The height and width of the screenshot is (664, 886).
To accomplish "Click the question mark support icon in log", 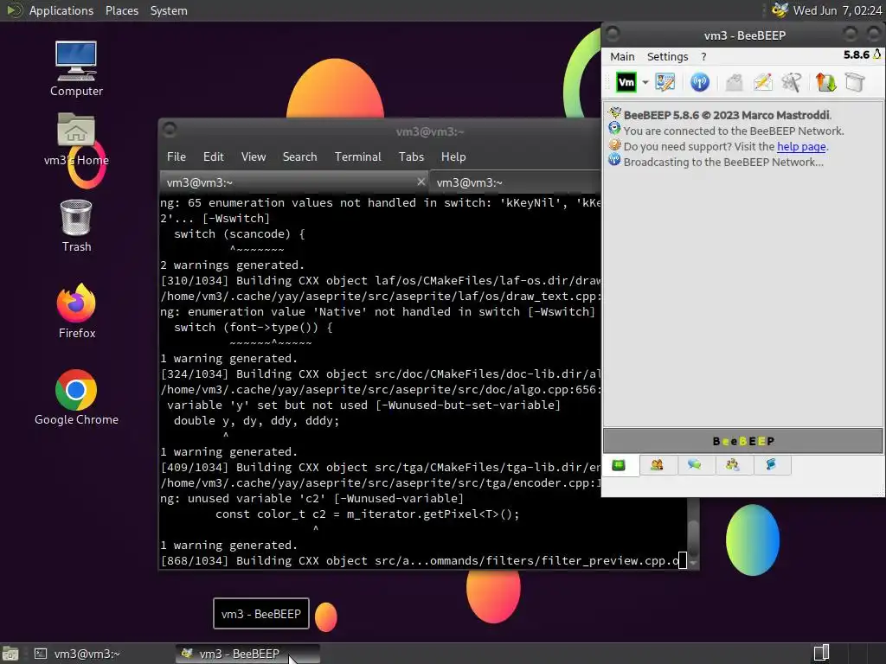I will [614, 144].
